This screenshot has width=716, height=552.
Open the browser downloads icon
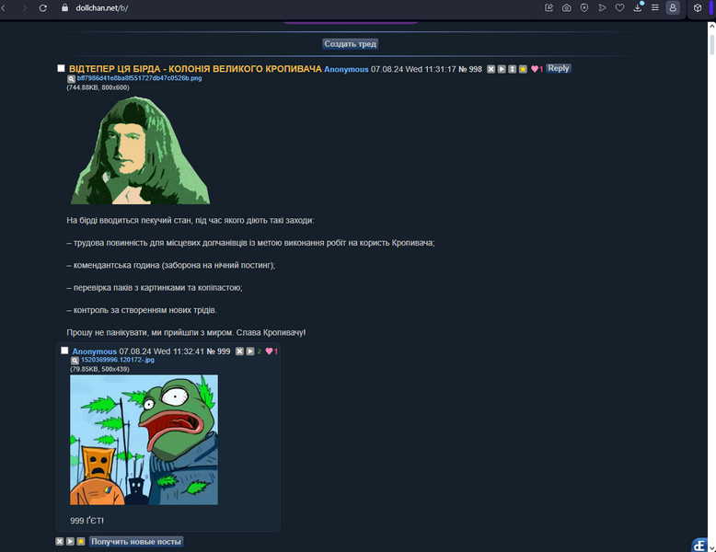coord(638,7)
